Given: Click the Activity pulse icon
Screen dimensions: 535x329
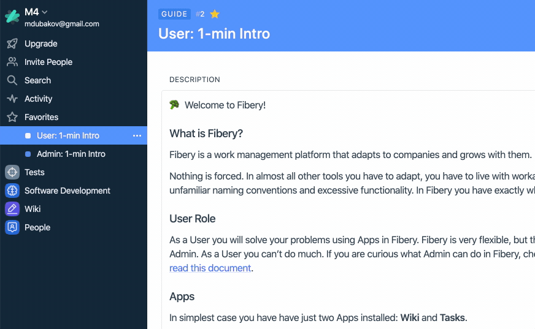Looking at the screenshot, I should [12, 99].
